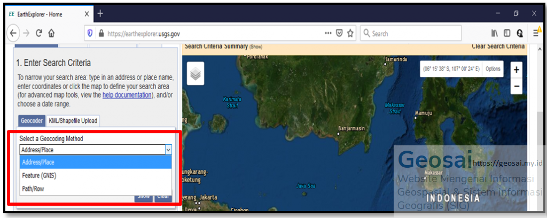The width and height of the screenshot is (547, 218).
Task: Reload the EarthExplorer page
Action: pos(39,34)
